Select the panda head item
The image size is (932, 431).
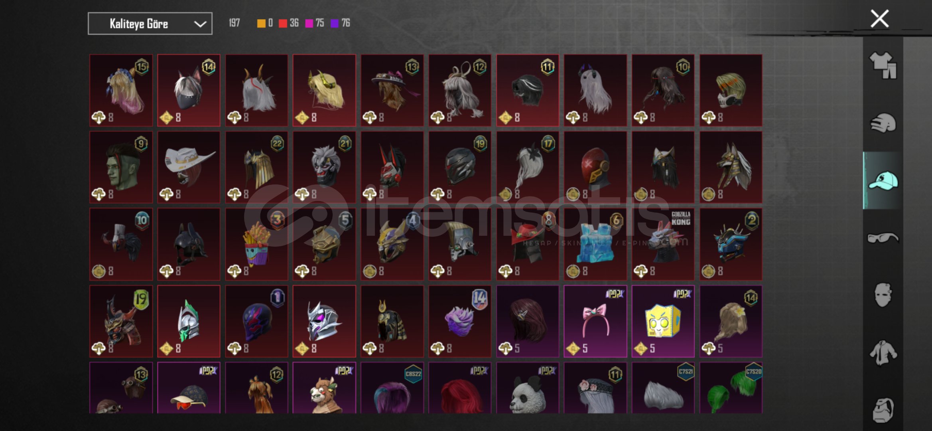527,388
